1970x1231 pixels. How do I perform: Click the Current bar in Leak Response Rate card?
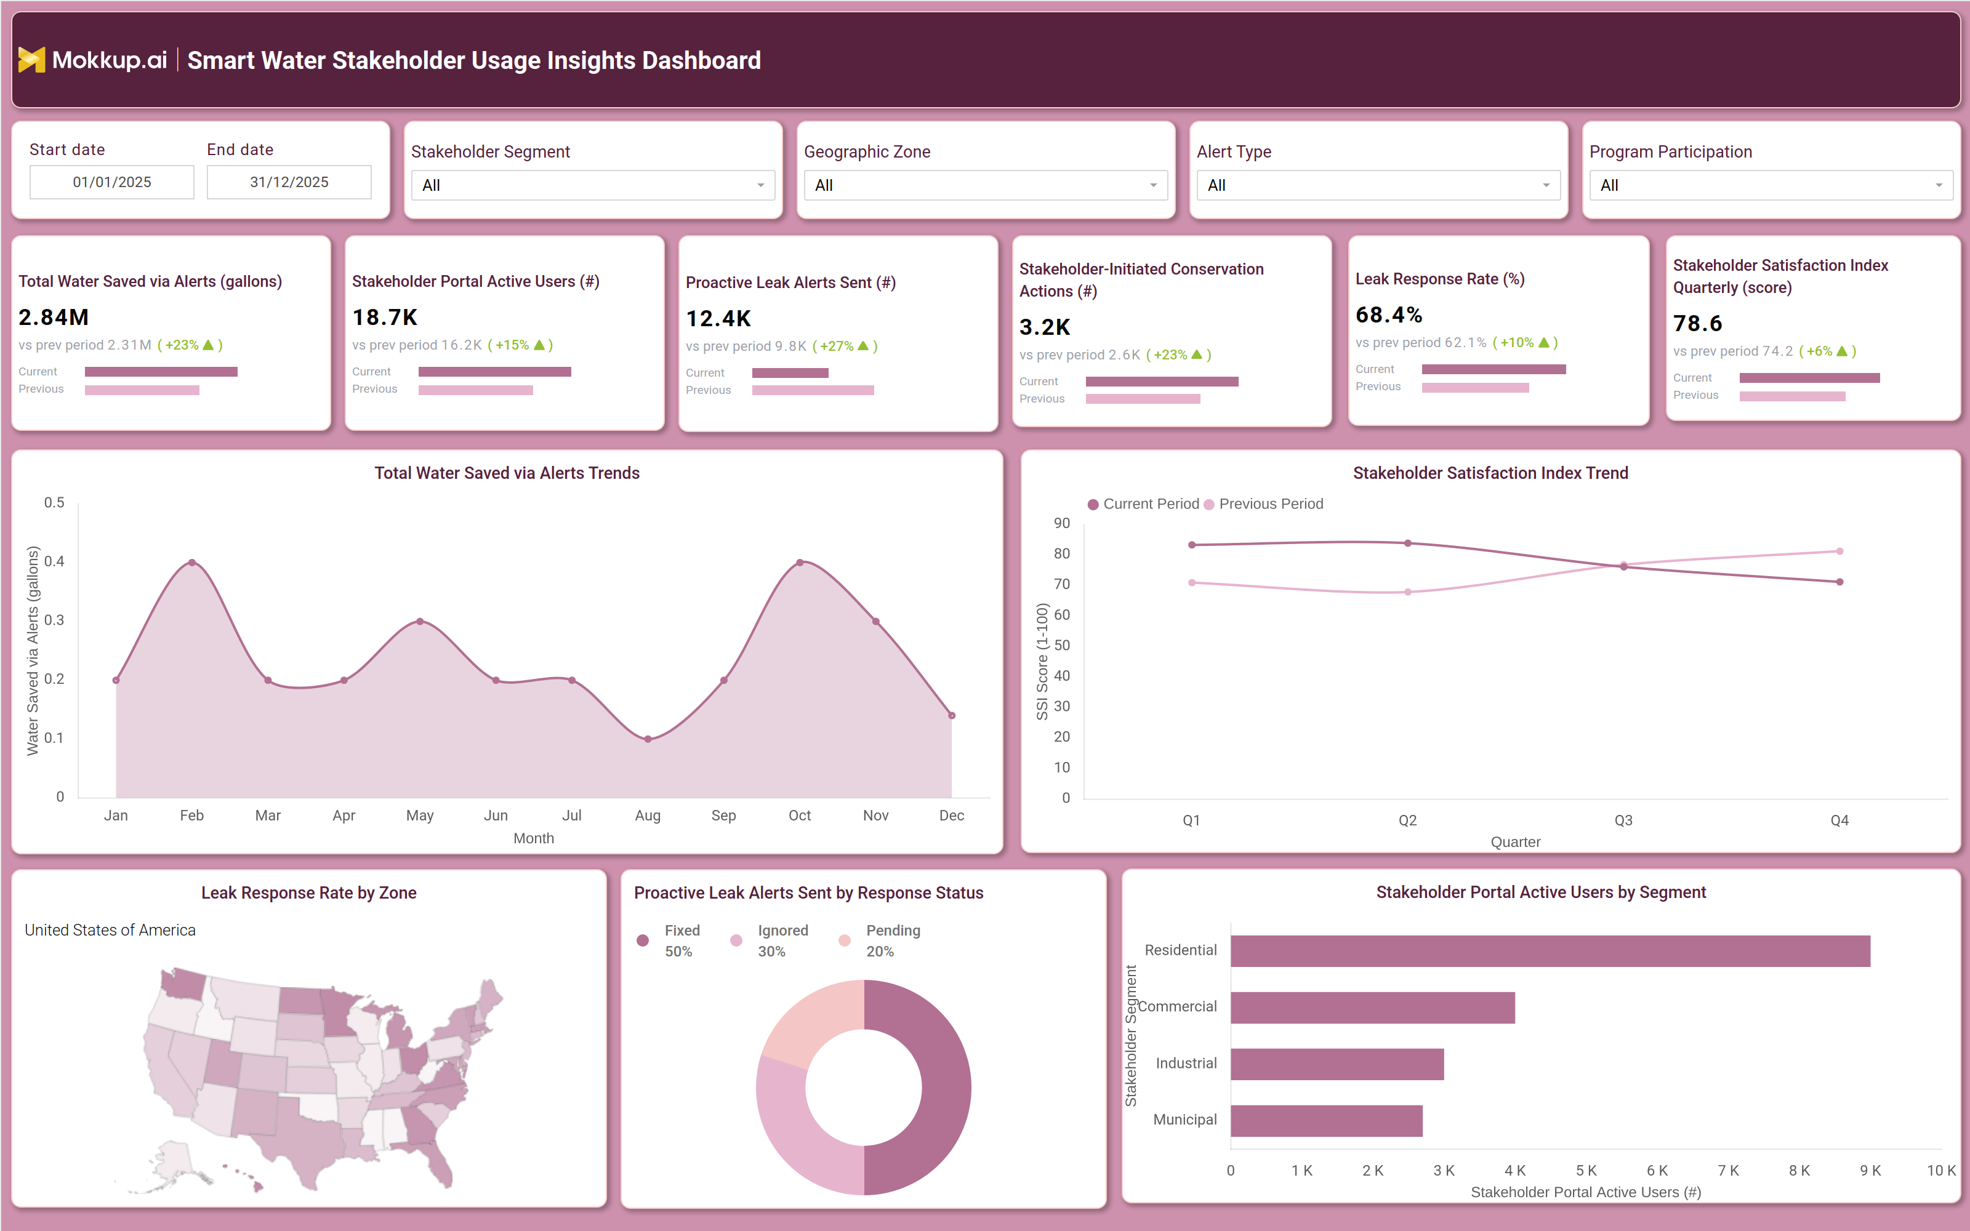(1494, 370)
